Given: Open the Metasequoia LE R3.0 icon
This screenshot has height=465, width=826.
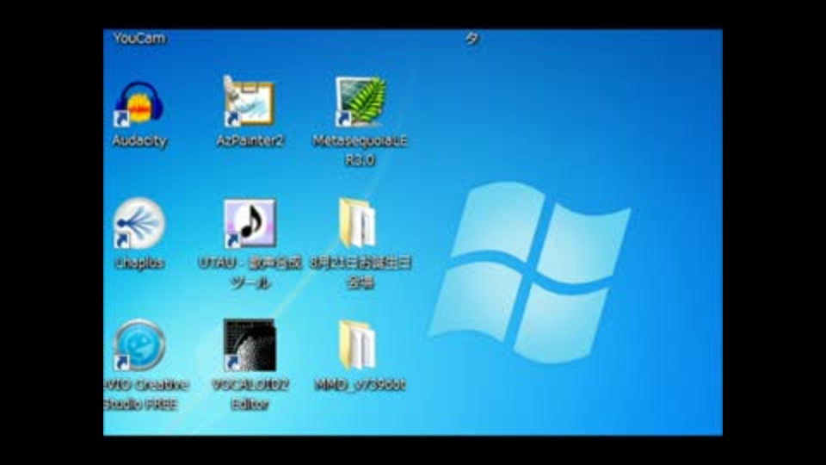Looking at the screenshot, I should (361, 102).
